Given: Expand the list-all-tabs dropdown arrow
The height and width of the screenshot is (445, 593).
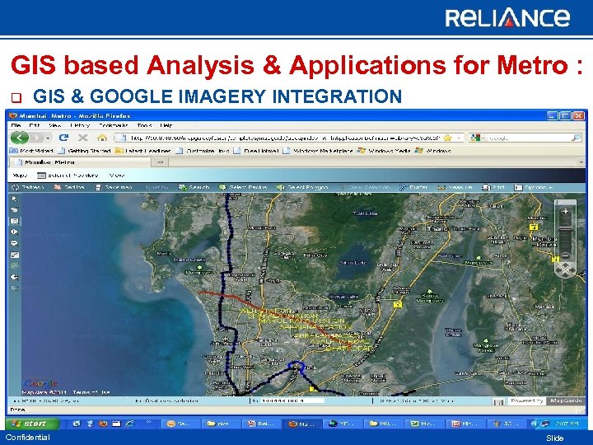Looking at the screenshot, I should coord(581,162).
